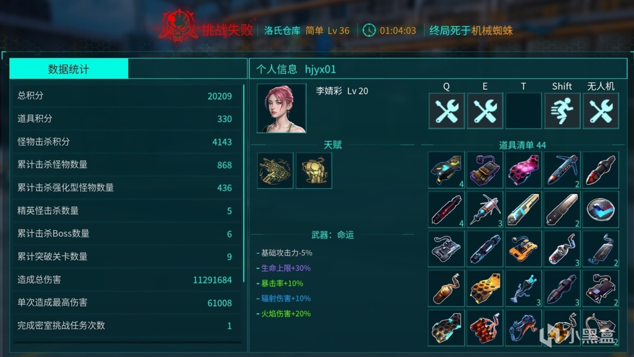634x357 pixels.
Task: Select the 造成总伤害 statistics row
Action: tap(125, 279)
